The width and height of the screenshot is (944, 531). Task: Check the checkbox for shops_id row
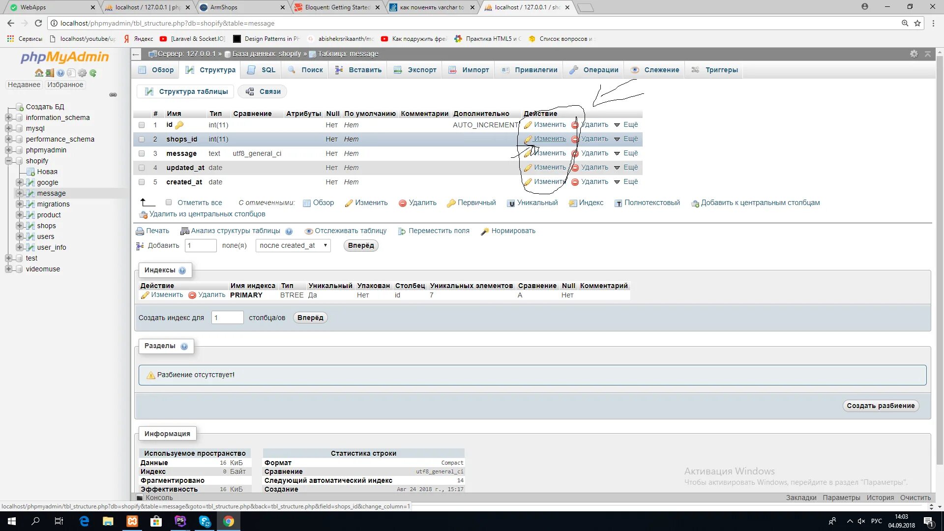[142, 139]
